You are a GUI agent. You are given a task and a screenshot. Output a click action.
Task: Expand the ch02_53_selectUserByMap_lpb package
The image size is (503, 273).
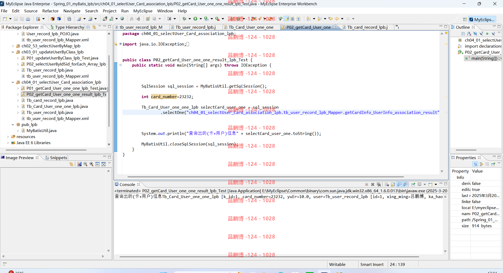13,46
